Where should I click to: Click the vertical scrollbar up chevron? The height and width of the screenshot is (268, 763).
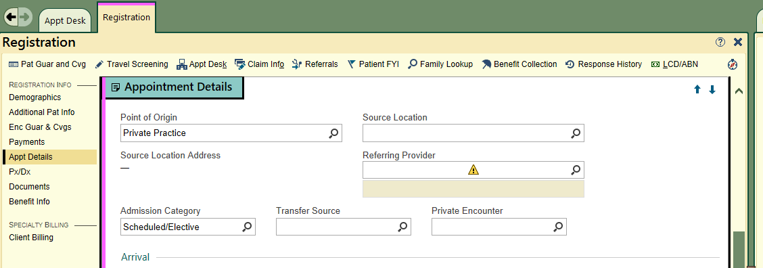[x=739, y=91]
